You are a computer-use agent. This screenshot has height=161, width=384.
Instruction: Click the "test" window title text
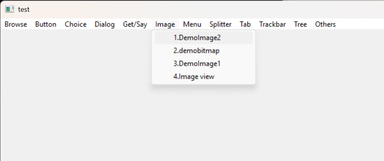24,9
